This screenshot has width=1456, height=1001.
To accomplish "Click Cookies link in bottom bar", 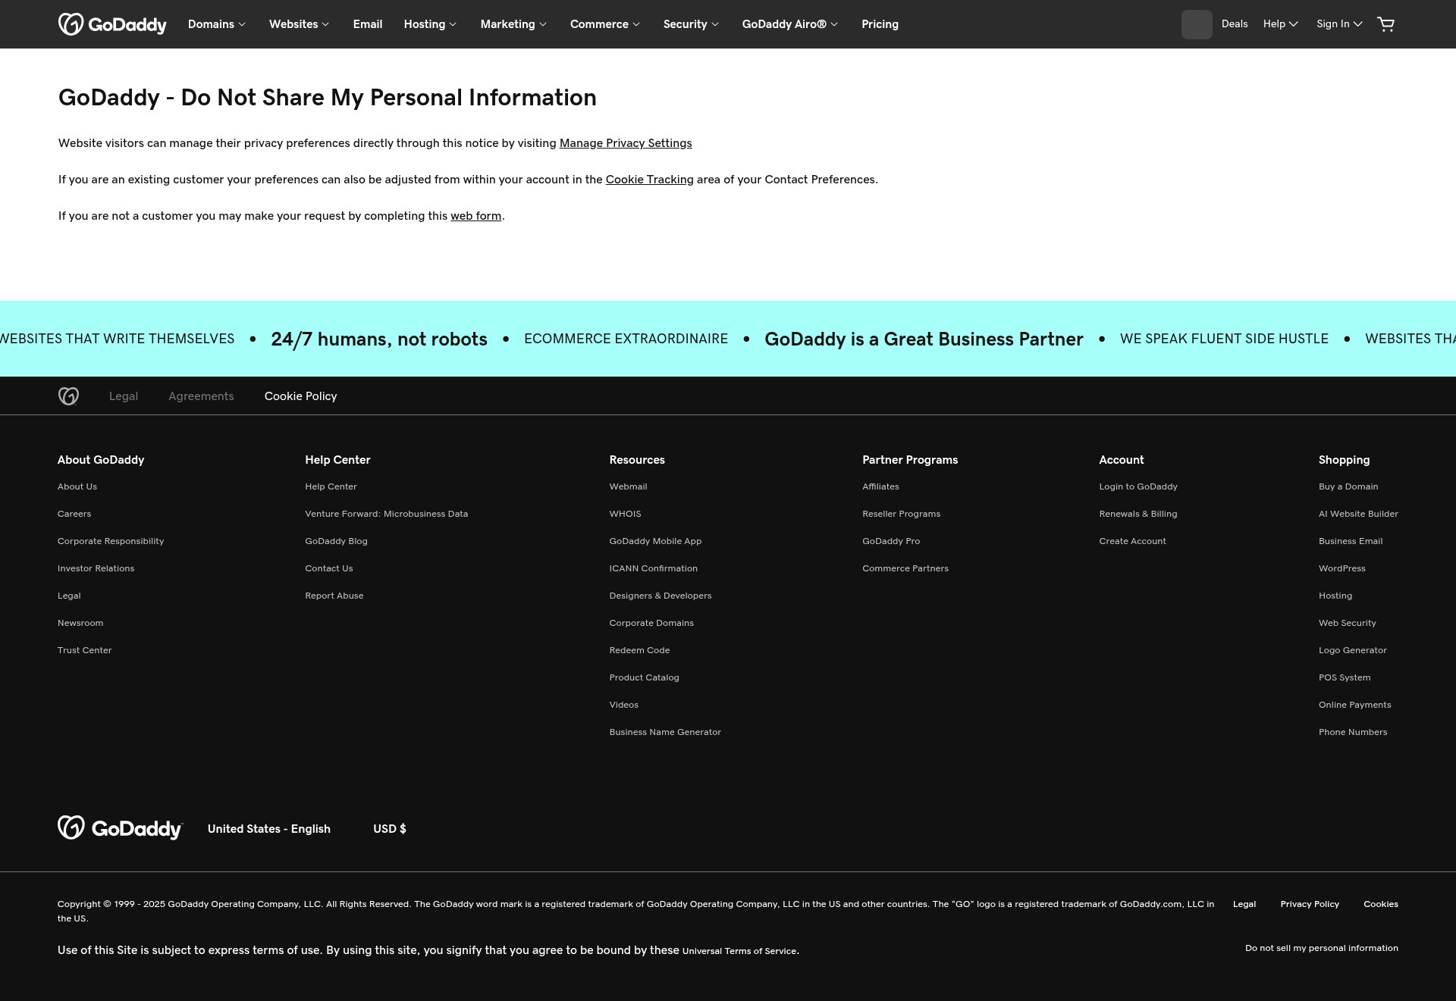I will [1380, 904].
